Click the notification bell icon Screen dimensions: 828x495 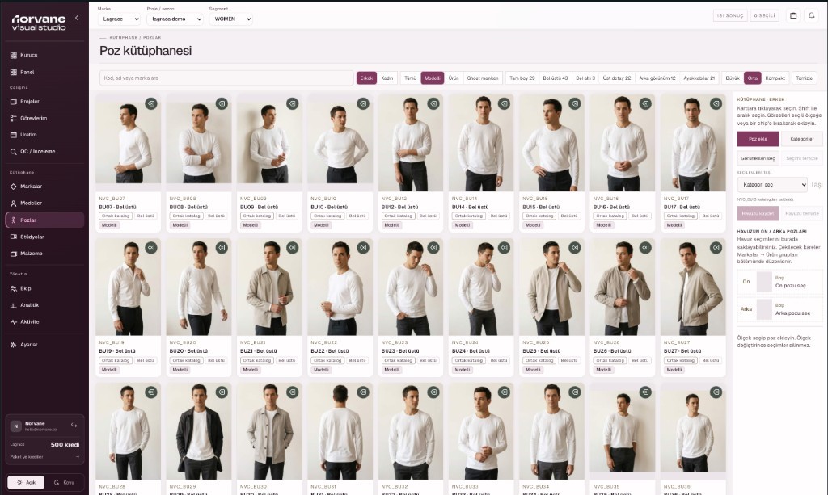(811, 16)
